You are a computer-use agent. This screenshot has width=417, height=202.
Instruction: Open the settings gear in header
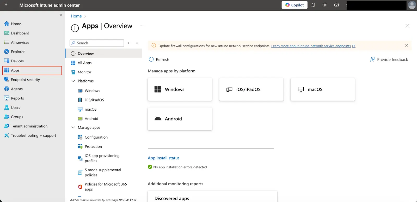point(325,5)
